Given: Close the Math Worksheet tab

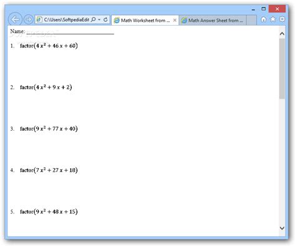Looking at the screenshot, I should point(175,20).
